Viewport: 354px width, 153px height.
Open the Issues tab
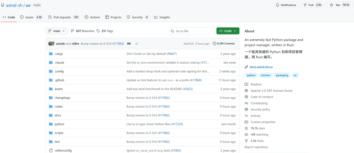31,17
